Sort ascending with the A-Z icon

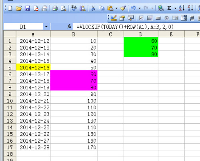(182, 8)
